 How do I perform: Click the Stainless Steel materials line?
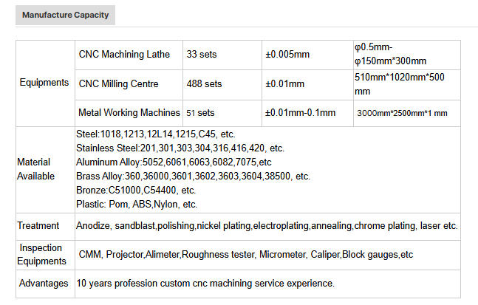[x=180, y=148]
